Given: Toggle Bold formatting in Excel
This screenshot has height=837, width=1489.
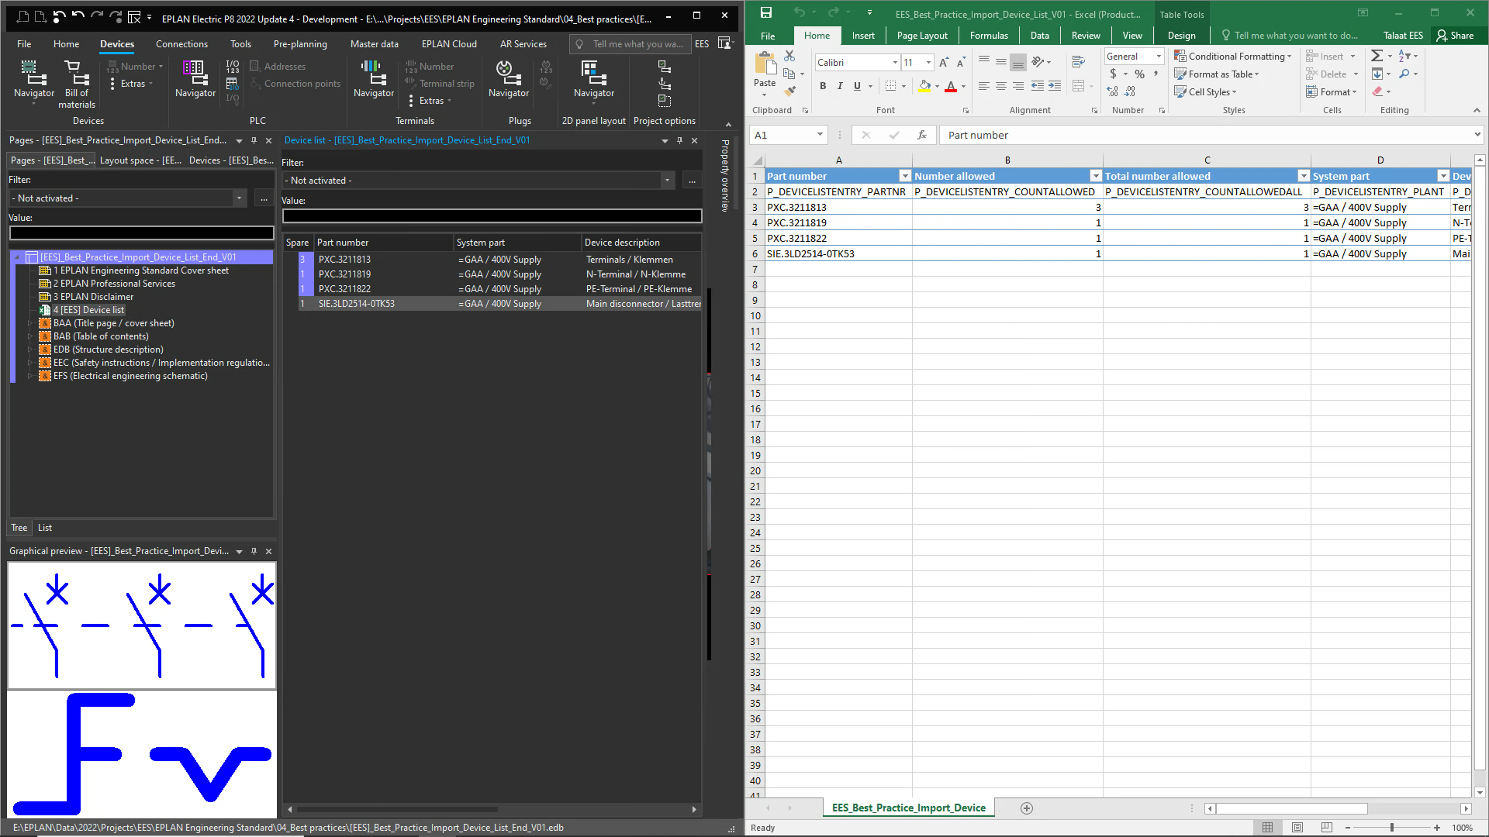Looking at the screenshot, I should [x=823, y=86].
